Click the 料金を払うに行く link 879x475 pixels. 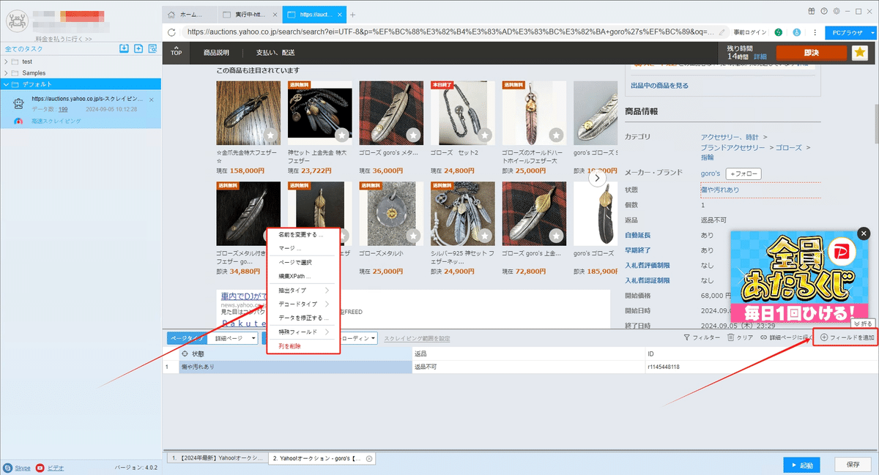pyautogui.click(x=64, y=39)
